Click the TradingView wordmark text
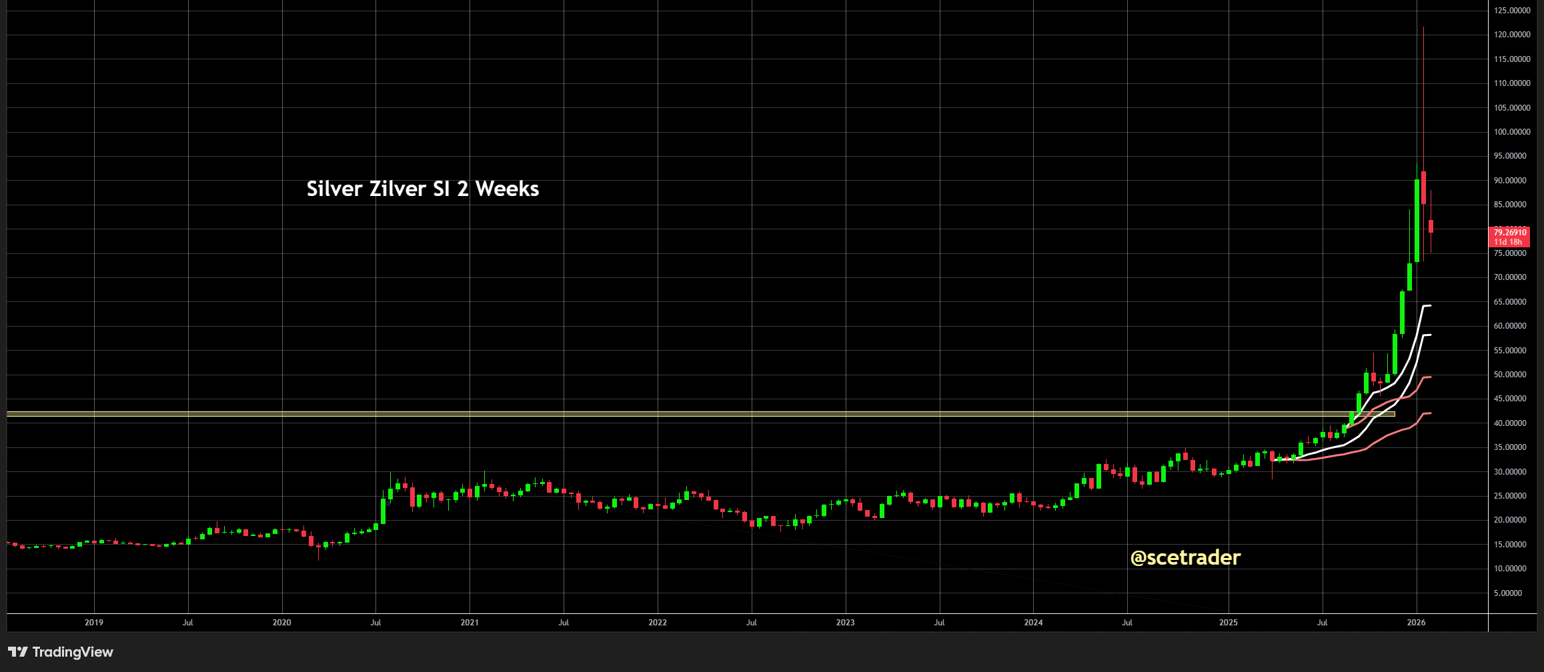 click(x=73, y=652)
